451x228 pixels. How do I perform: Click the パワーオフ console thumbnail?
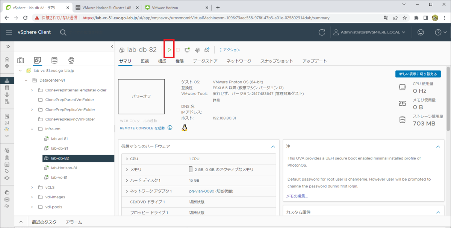(141, 96)
